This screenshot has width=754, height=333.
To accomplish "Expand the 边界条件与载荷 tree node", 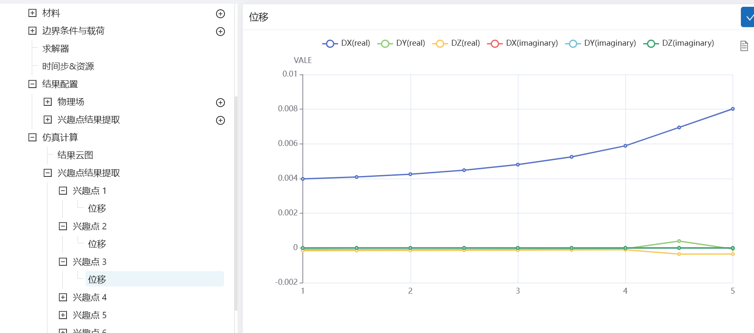I will (33, 31).
